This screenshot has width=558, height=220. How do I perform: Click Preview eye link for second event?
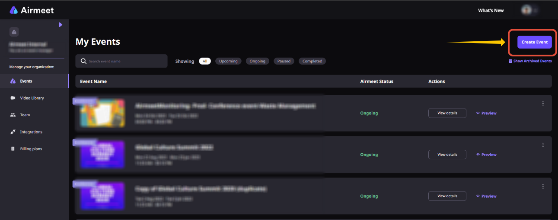point(486,155)
